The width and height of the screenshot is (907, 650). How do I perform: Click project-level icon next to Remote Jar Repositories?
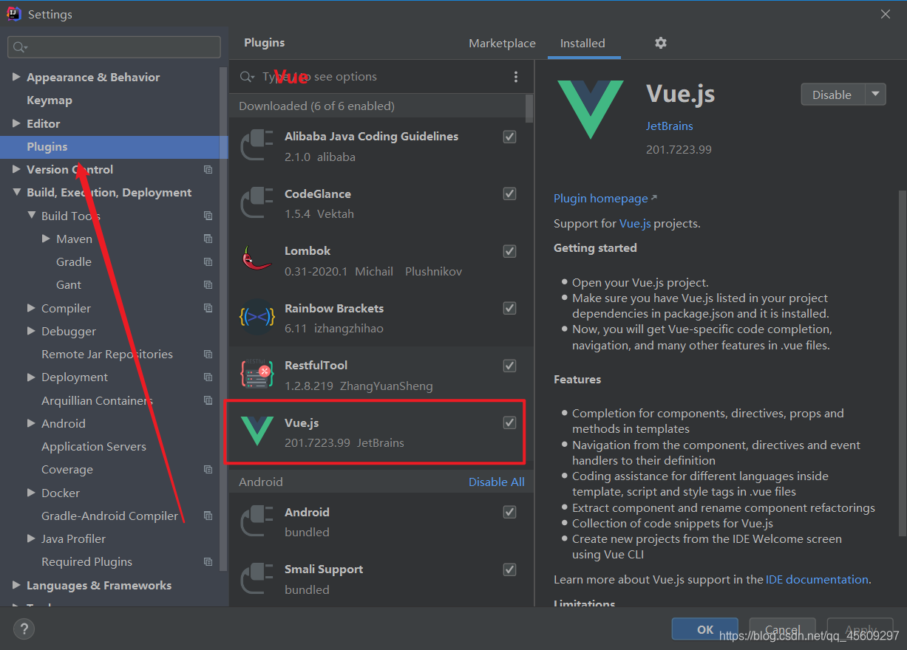tap(208, 354)
